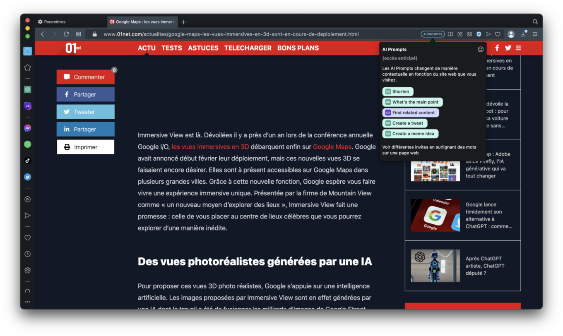The image size is (563, 336).
Task: Open the ChatSonic sidebar panel
Action: (28, 106)
